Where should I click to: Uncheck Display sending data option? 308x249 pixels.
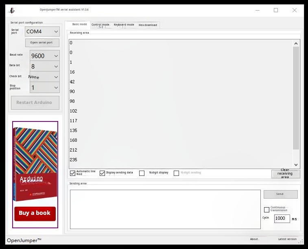103,173
